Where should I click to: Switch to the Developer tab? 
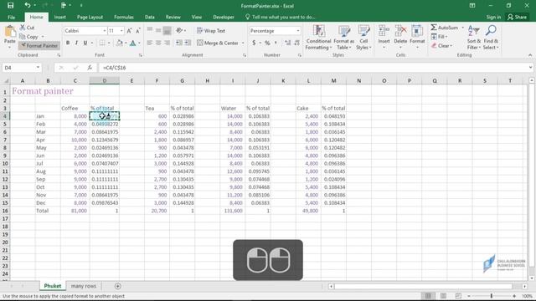coord(224,17)
